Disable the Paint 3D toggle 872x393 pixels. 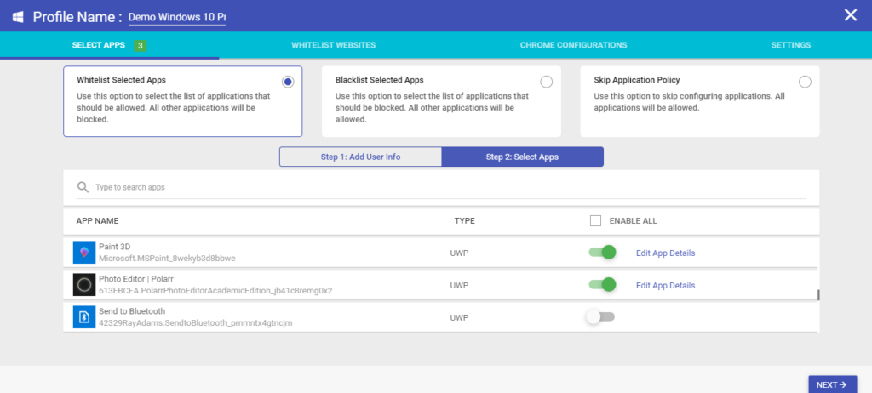pos(603,253)
